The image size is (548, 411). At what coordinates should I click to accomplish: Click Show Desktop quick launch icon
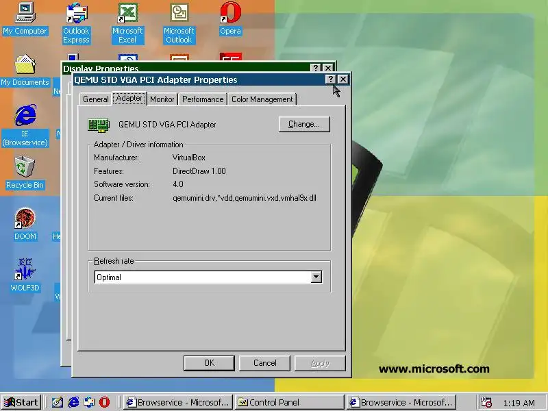pyautogui.click(x=58, y=402)
